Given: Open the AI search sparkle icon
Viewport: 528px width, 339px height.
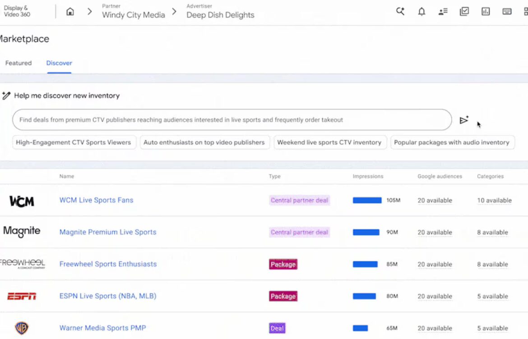Looking at the screenshot, I should [x=400, y=11].
